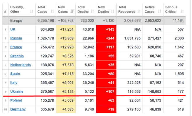Open the Italy link

14,83
